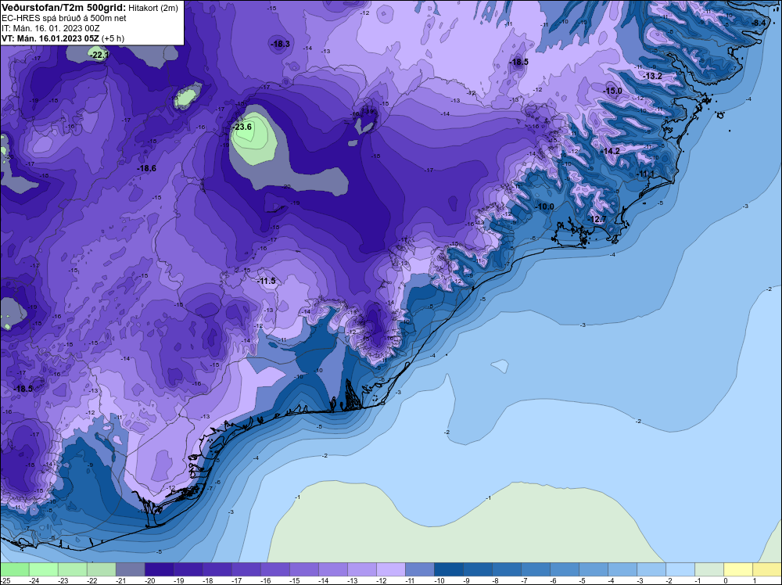Click the legend scale number -24
782x585 pixels.
click(34, 580)
